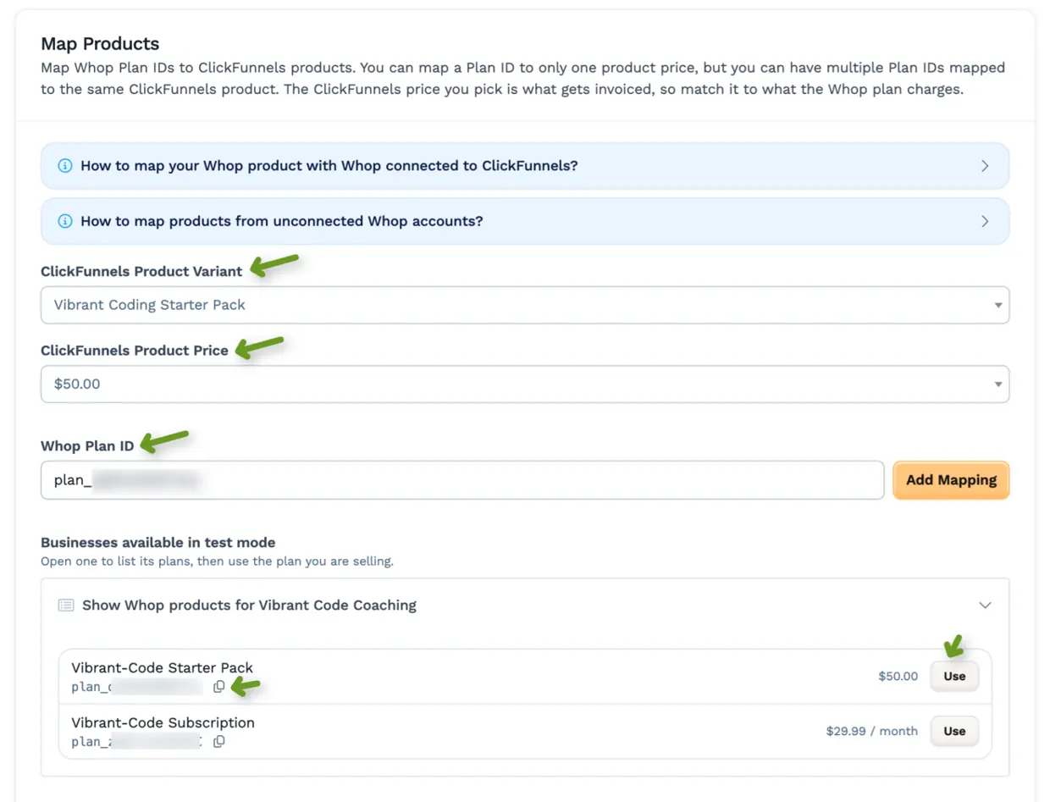
Task: Copy plan ID for Vibrant-Code Starter Pack
Action: tap(219, 687)
